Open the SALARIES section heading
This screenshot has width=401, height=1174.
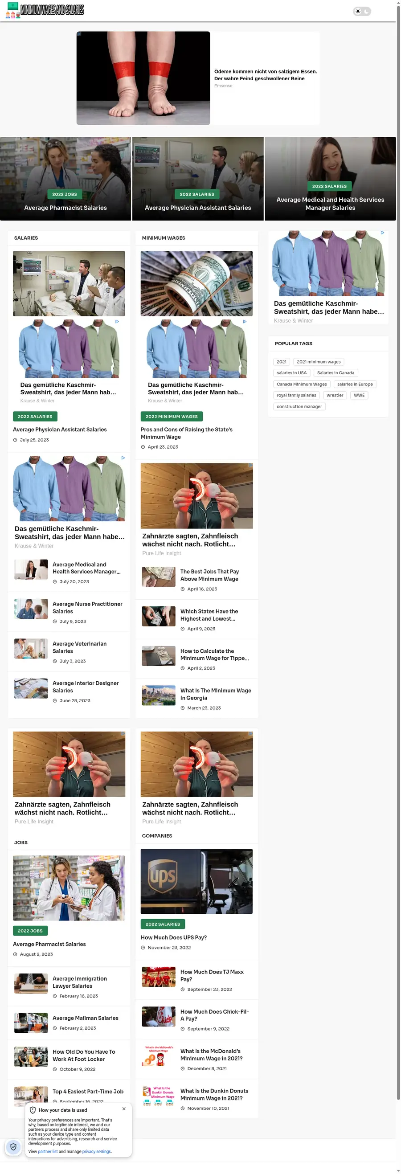click(x=26, y=238)
